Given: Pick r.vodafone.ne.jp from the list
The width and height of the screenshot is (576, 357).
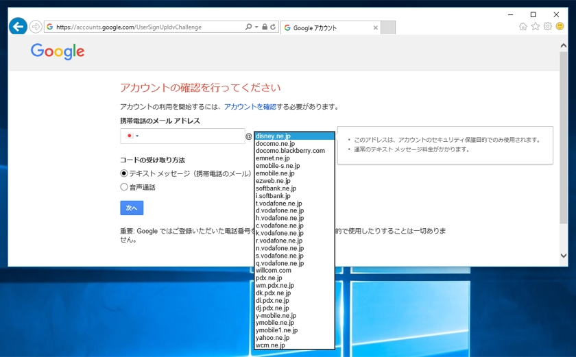Looking at the screenshot, I should pyautogui.click(x=294, y=241).
